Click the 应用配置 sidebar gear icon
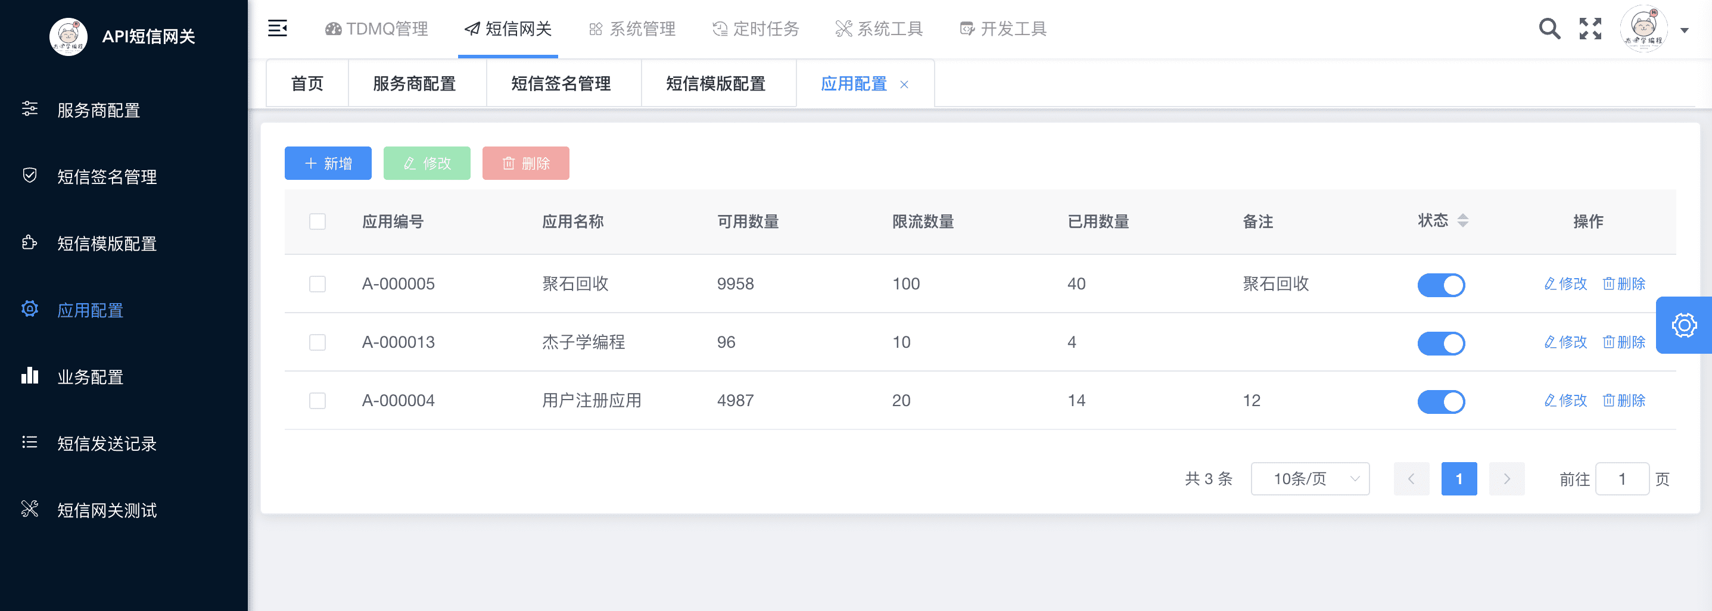The height and width of the screenshot is (611, 1712). click(x=29, y=309)
